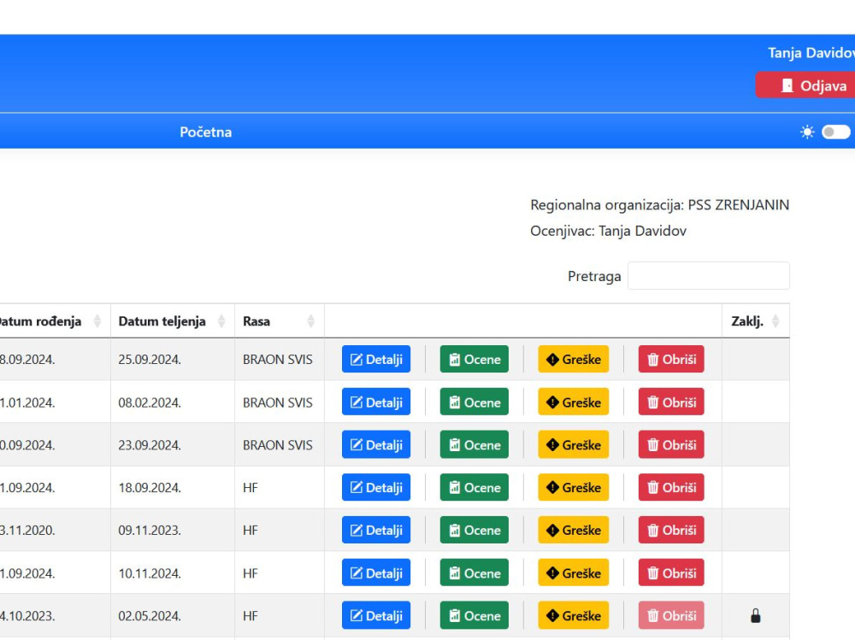Open Ocene for row with teljenje 10.11.2024.
The width and height of the screenshot is (855, 640).
[x=474, y=573]
